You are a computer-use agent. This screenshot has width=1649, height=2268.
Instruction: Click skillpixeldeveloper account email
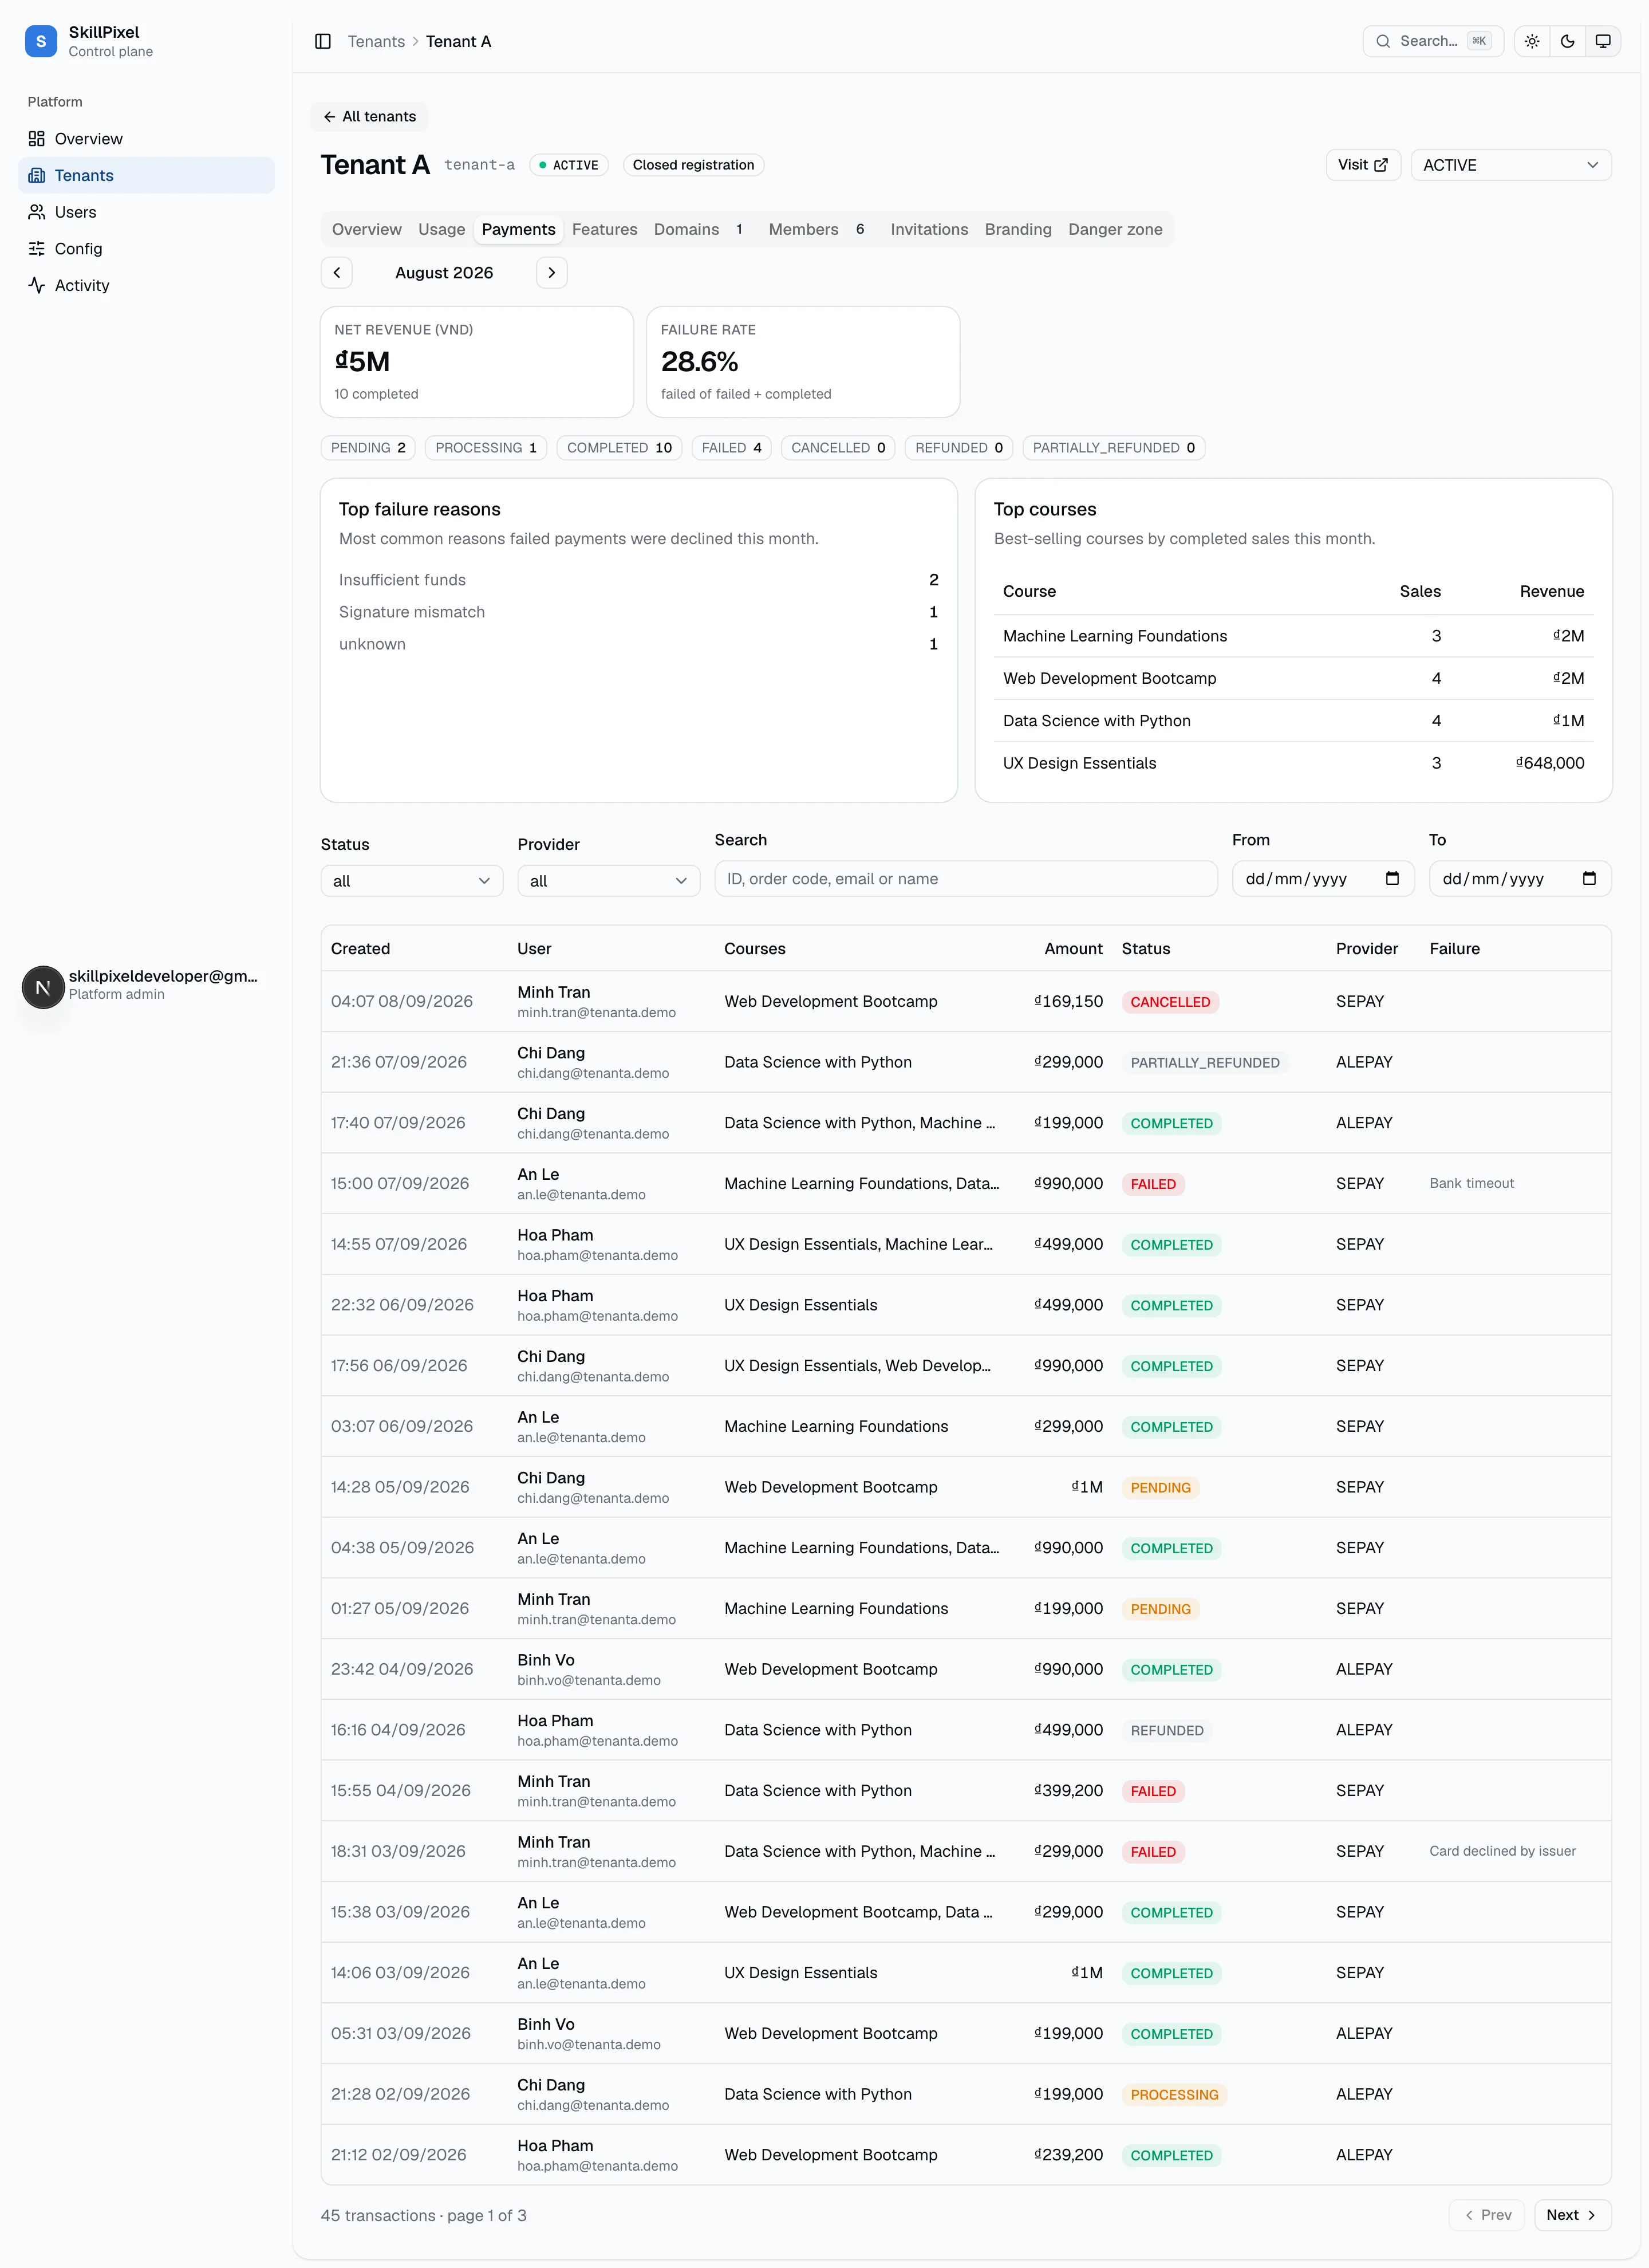[163, 976]
